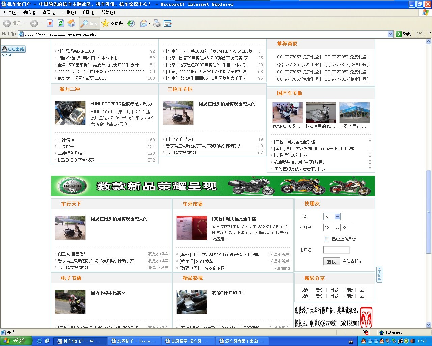Screen dimensions: 432x346
Task: Switch to 百度搜索_怎么复 taskbar window
Action: point(188,341)
